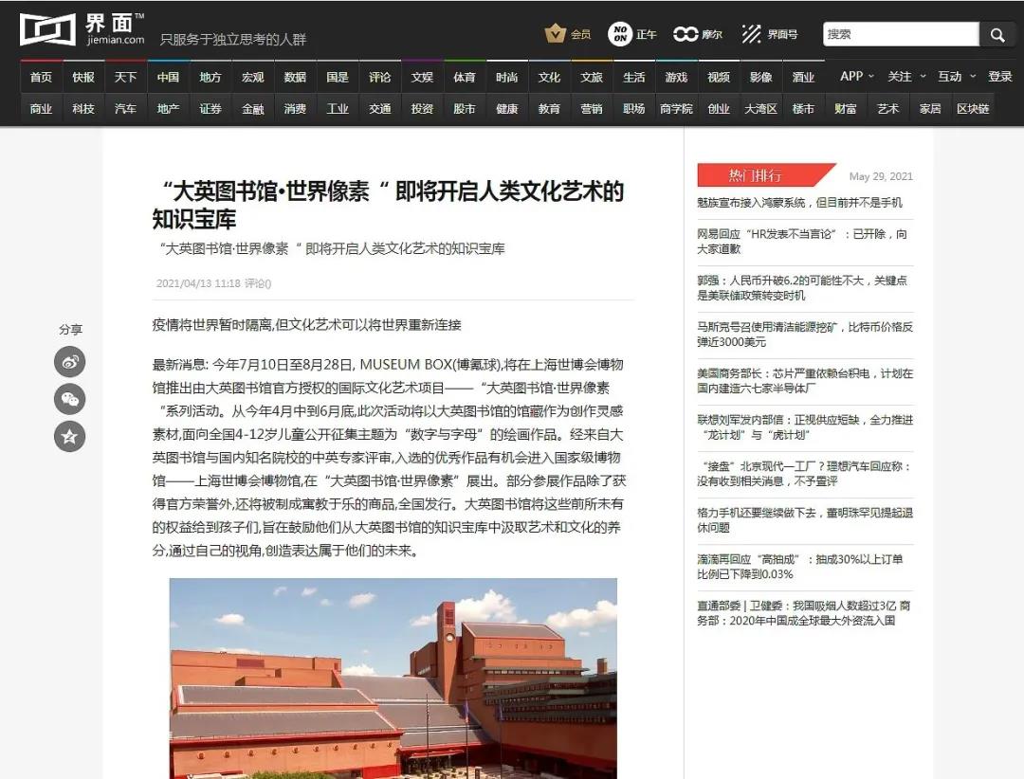
Task: Expand the APP dropdown
Action: (857, 77)
